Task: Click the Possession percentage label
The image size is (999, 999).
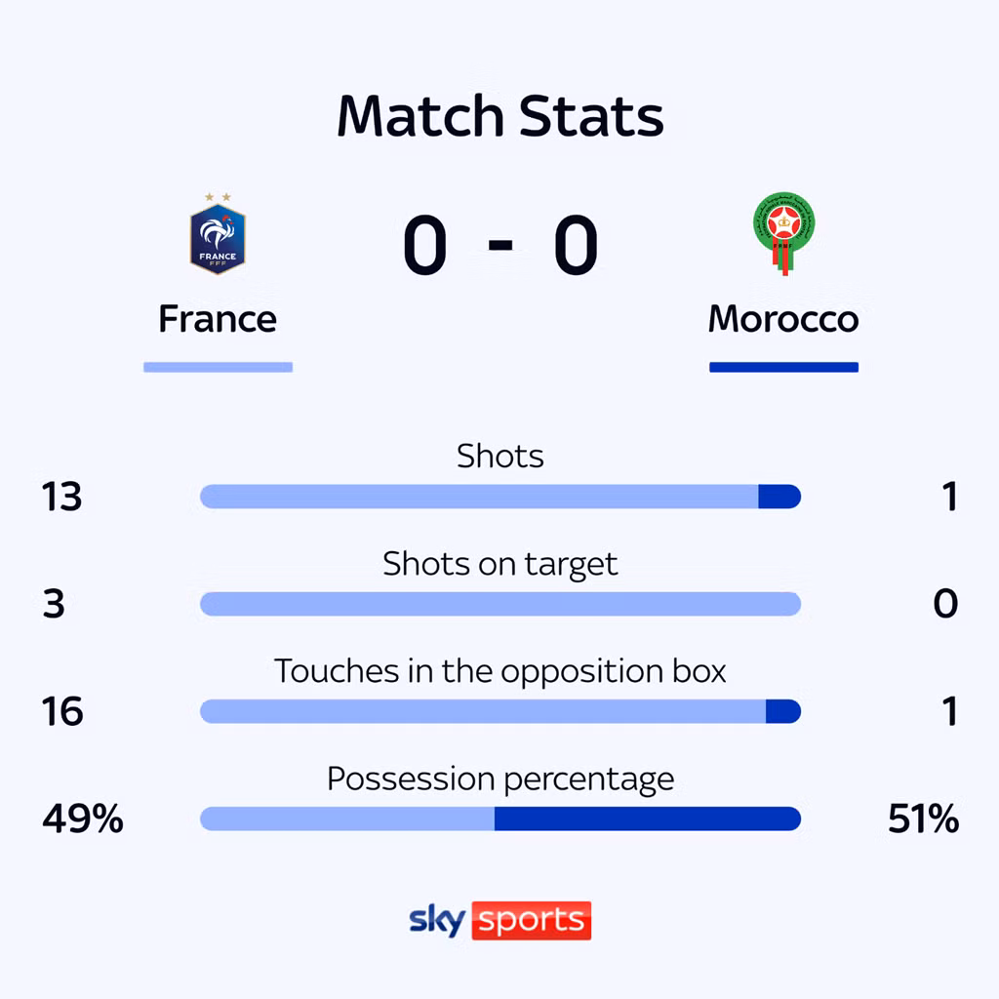Action: pyautogui.click(x=500, y=779)
